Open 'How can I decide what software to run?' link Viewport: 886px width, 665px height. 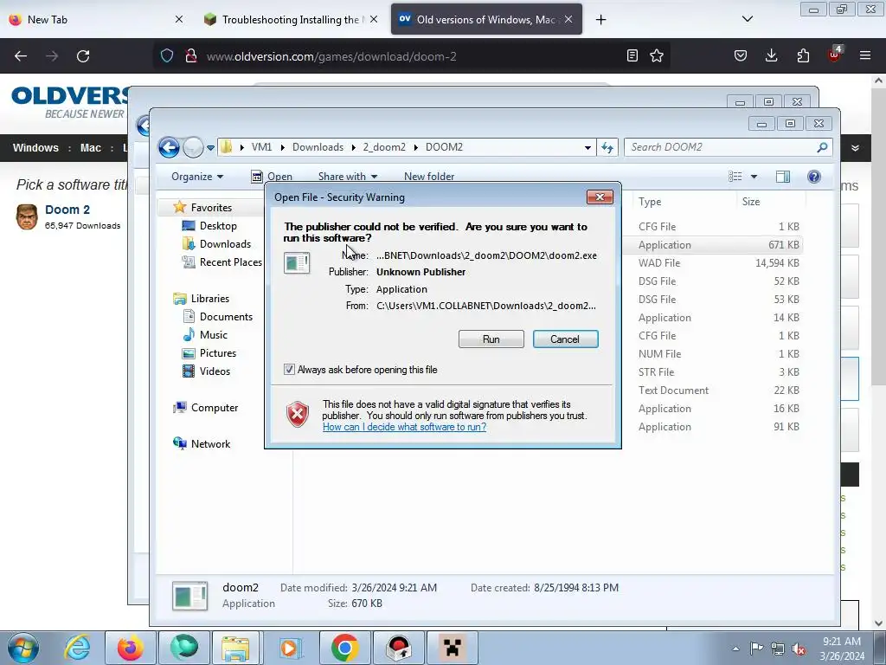coord(404,427)
